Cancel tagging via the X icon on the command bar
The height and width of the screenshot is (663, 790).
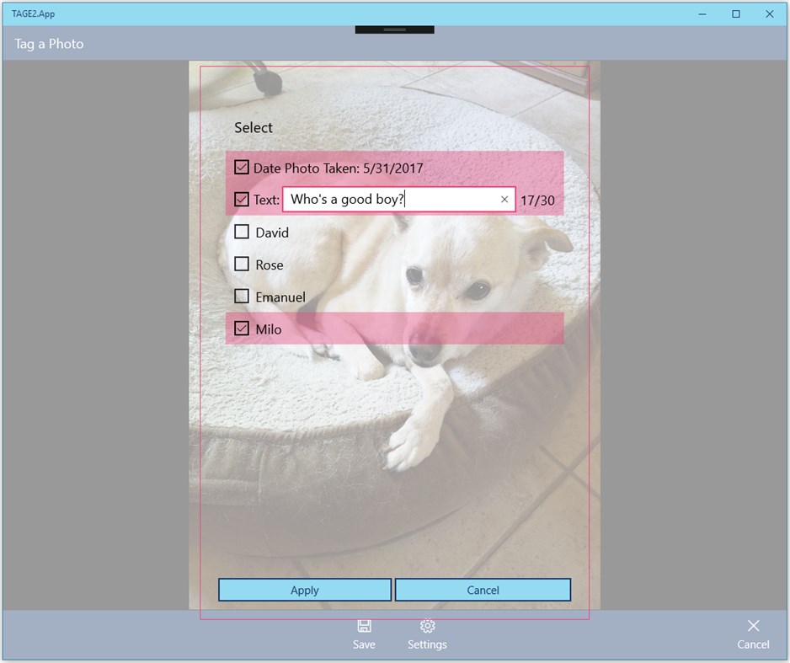(752, 626)
